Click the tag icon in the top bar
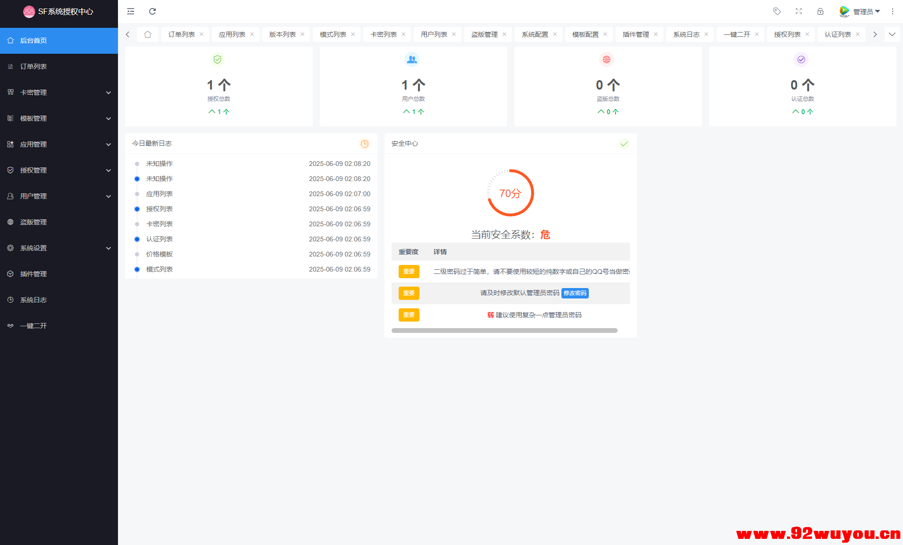 777,11
